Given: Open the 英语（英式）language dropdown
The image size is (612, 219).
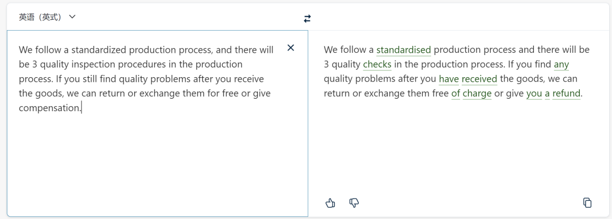Looking at the screenshot, I should click(x=47, y=17).
